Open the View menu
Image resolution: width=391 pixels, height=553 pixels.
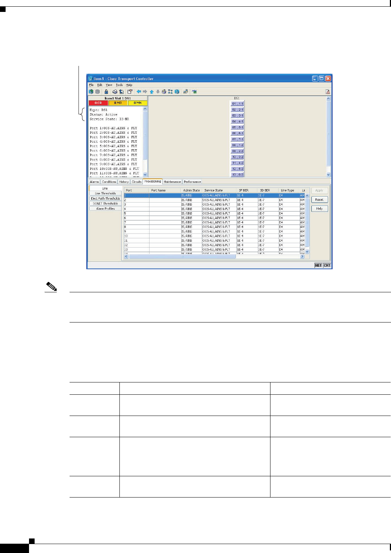click(109, 85)
